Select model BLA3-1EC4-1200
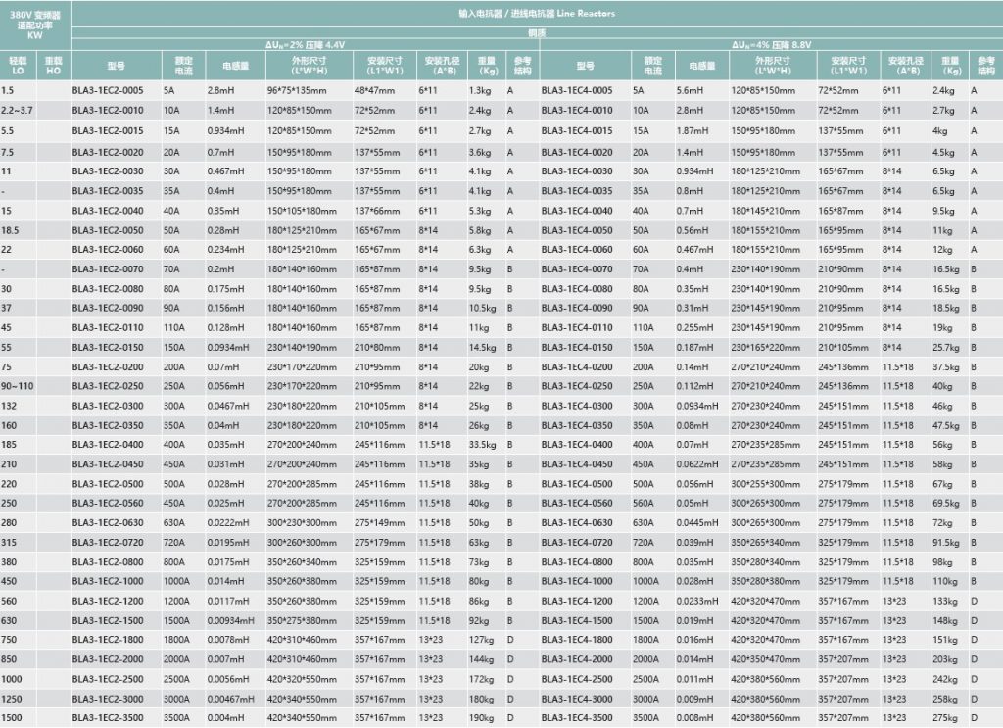The image size is (1003, 728). pos(576,602)
